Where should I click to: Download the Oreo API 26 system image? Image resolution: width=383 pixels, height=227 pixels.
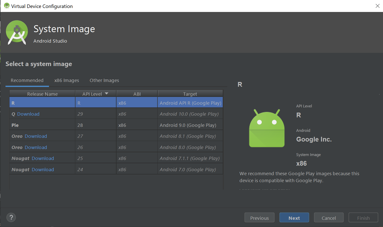pos(36,147)
